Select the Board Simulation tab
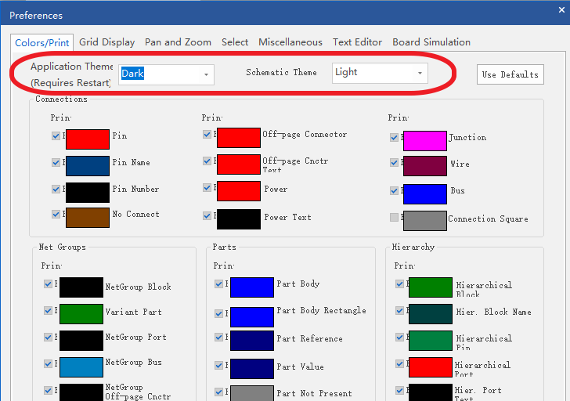570x401 pixels. (x=431, y=42)
